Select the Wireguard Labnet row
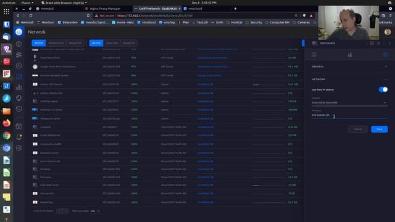The height and width of the screenshot is (222, 395). coord(167,118)
